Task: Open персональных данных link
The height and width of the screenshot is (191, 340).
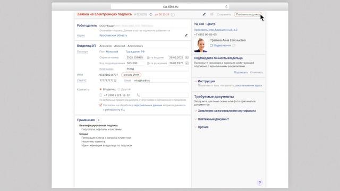Action: (x=148, y=105)
